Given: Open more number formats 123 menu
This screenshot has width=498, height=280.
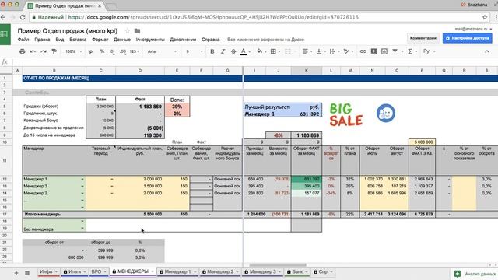Looking at the screenshot, I should tap(135, 51).
